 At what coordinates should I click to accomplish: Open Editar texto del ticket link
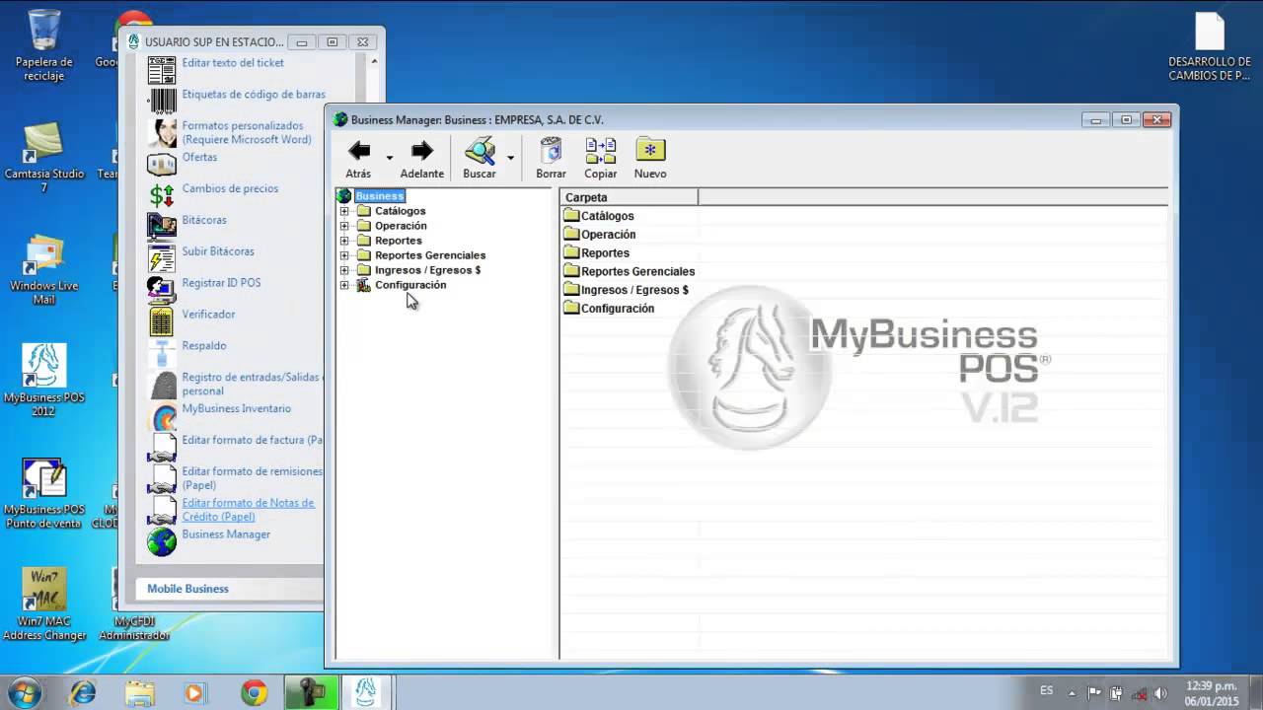[233, 63]
